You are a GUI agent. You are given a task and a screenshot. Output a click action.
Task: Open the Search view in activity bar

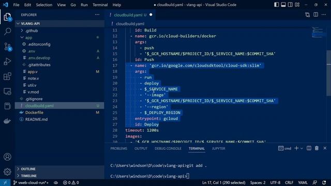tap(7, 32)
